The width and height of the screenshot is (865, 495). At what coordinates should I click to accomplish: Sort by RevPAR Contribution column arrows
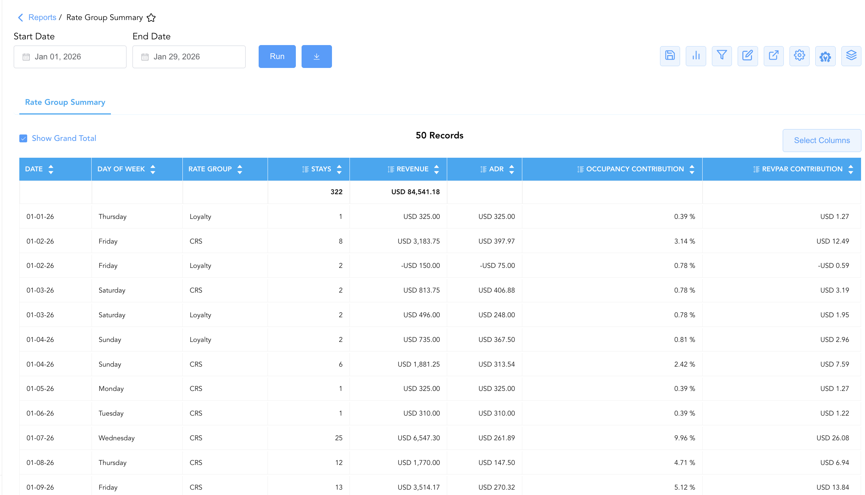click(851, 169)
